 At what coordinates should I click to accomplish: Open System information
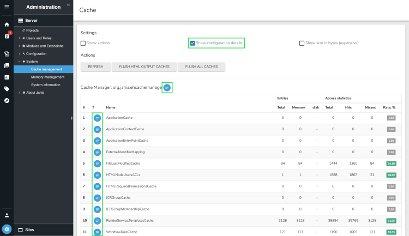point(46,84)
